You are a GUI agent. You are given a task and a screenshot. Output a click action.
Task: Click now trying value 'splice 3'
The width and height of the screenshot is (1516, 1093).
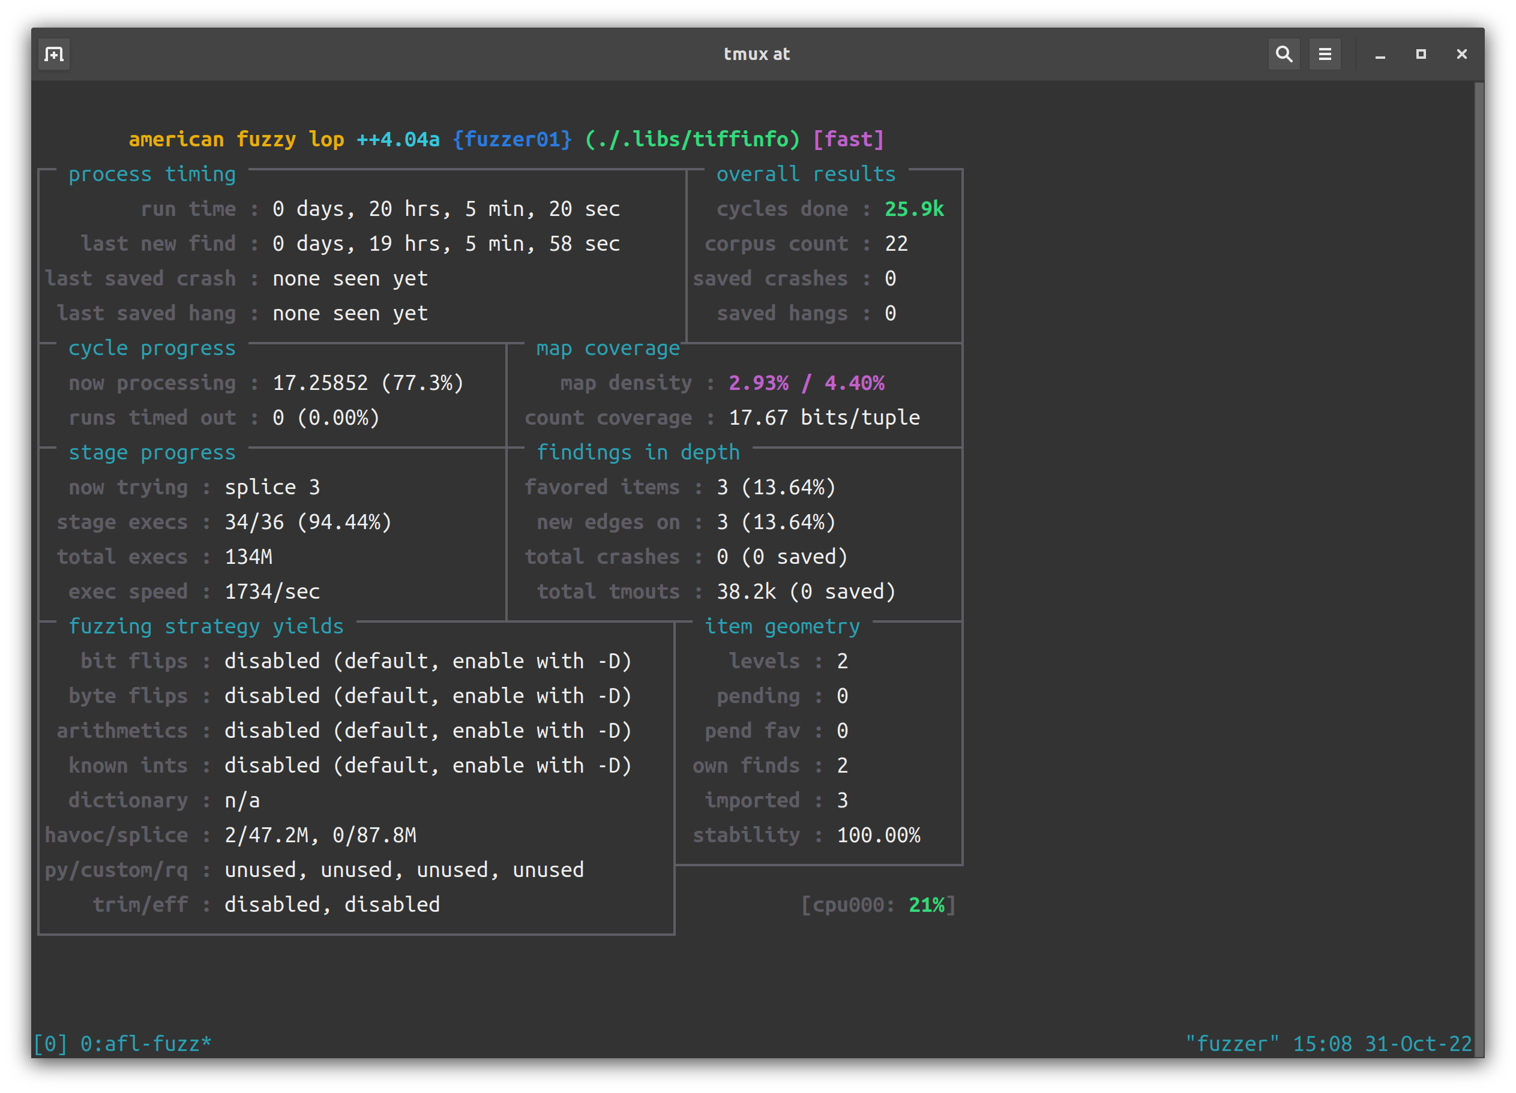[272, 487]
